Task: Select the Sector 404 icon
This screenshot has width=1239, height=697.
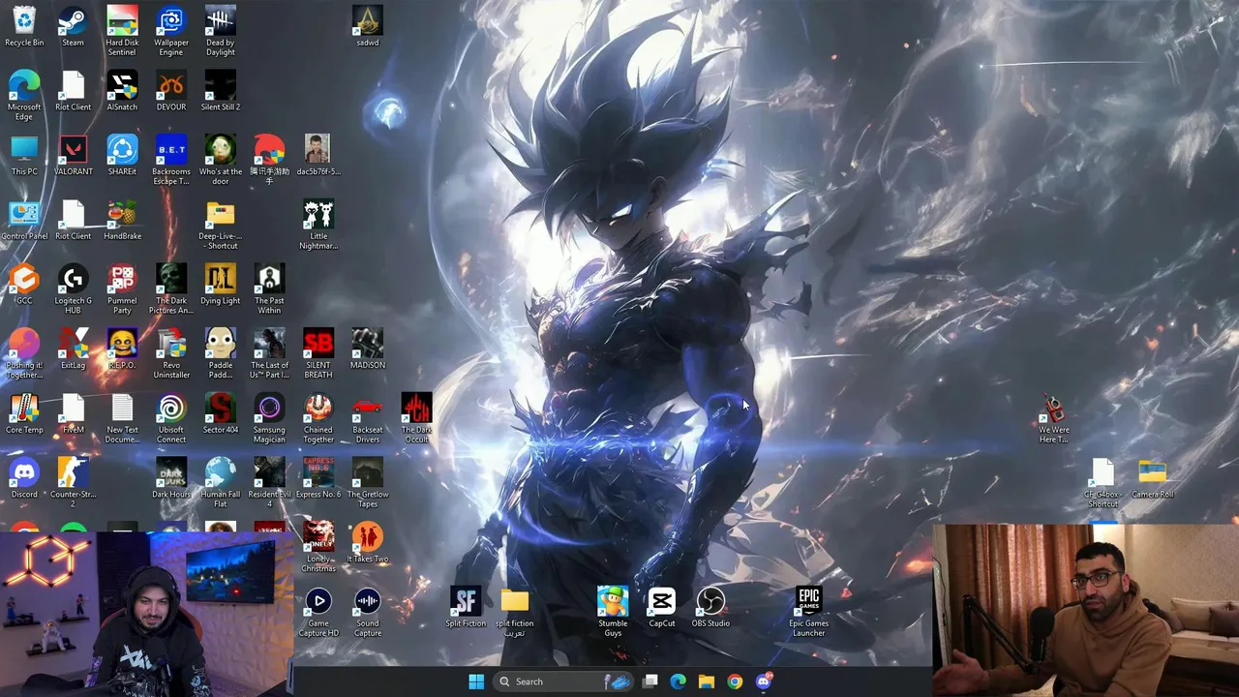Action: click(220, 414)
